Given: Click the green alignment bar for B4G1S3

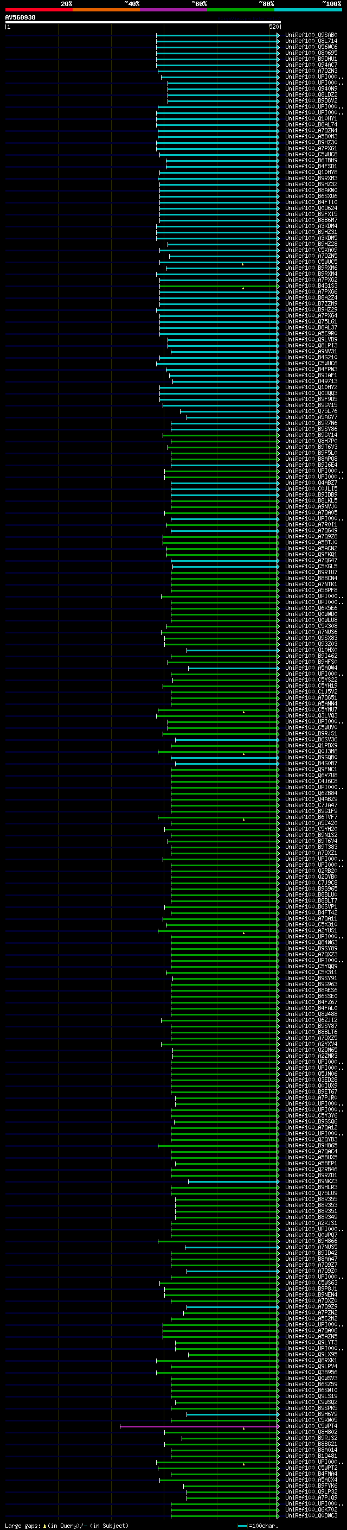Looking at the screenshot, I should (x=219, y=285).
